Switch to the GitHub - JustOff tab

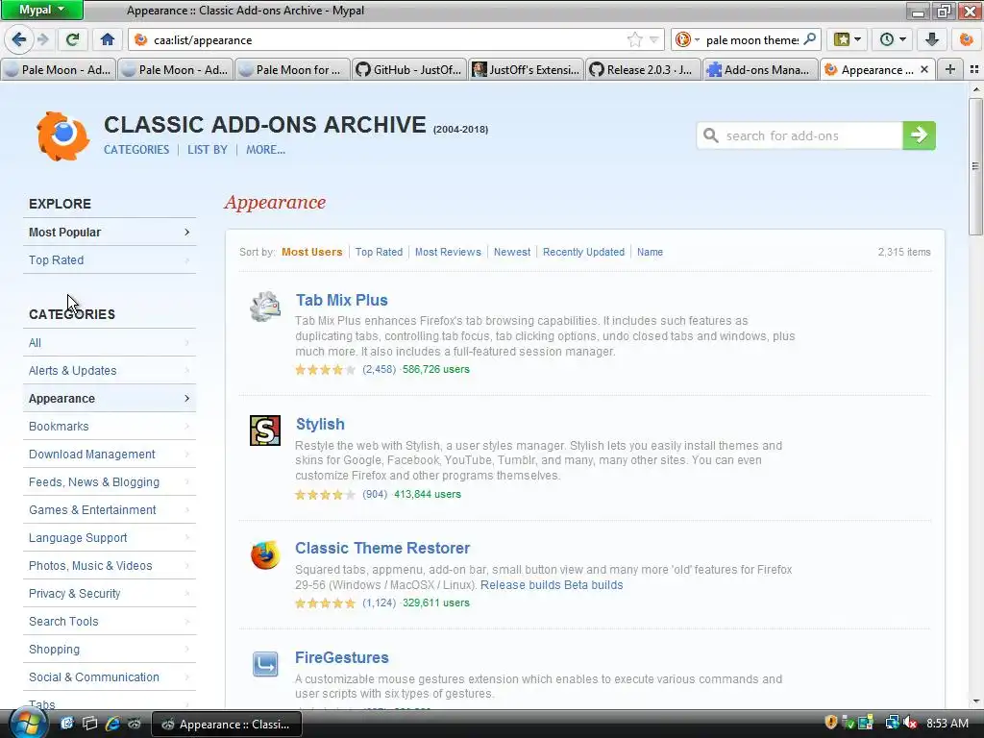pos(409,69)
